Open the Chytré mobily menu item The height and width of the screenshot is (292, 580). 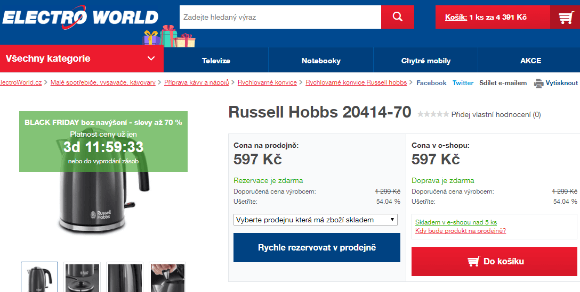click(426, 61)
